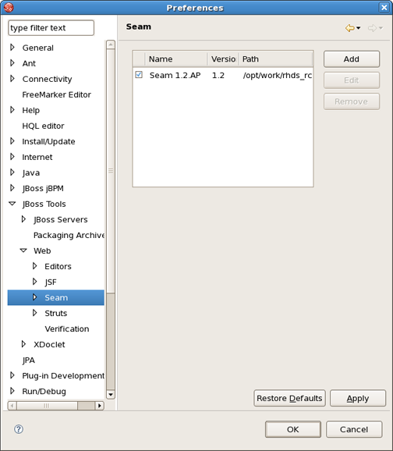Image resolution: width=393 pixels, height=451 pixels.
Task: Toggle the Seam 1.2.AP runtime checkbox
Action: 139,75
